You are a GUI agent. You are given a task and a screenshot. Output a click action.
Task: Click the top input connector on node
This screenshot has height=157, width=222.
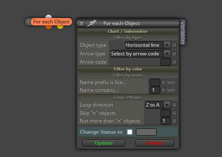[49, 16]
